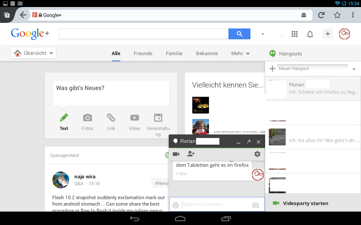Pop out the Florian chat window
Image resolution: width=361 pixels, height=225 pixels.
point(249,142)
